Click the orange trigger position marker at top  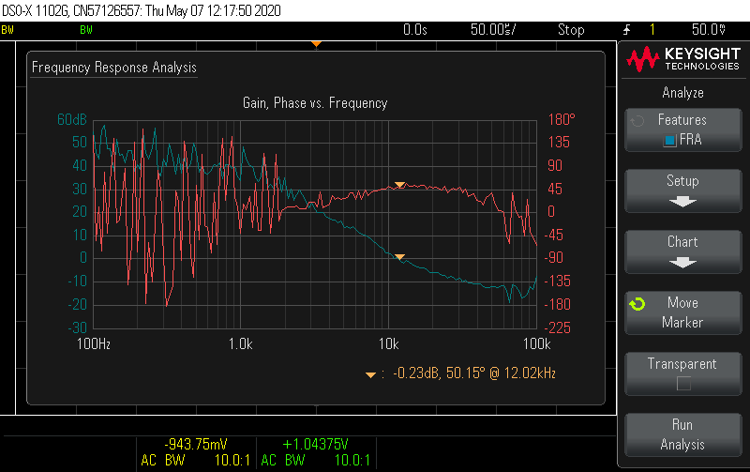[316, 44]
